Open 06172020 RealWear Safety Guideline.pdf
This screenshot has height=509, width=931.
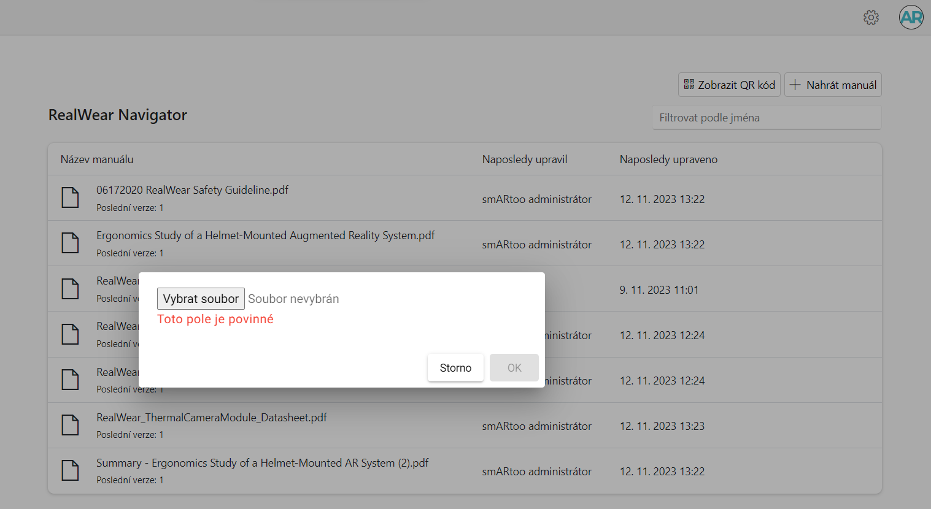tap(192, 190)
